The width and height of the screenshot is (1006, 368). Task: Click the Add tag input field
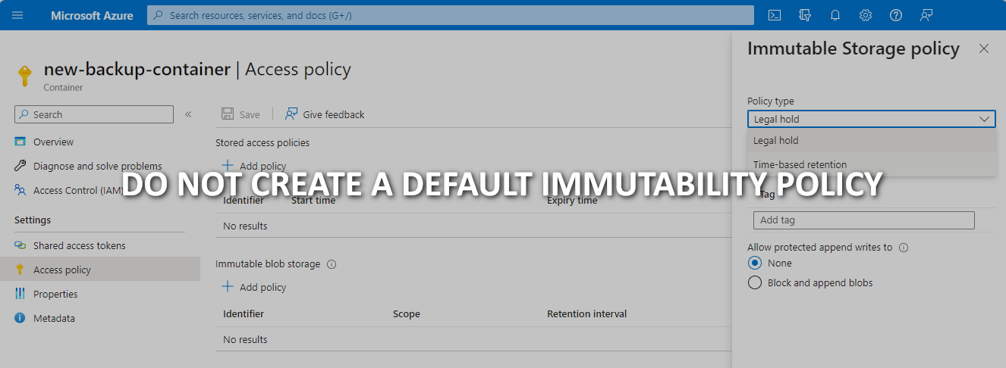(x=863, y=220)
